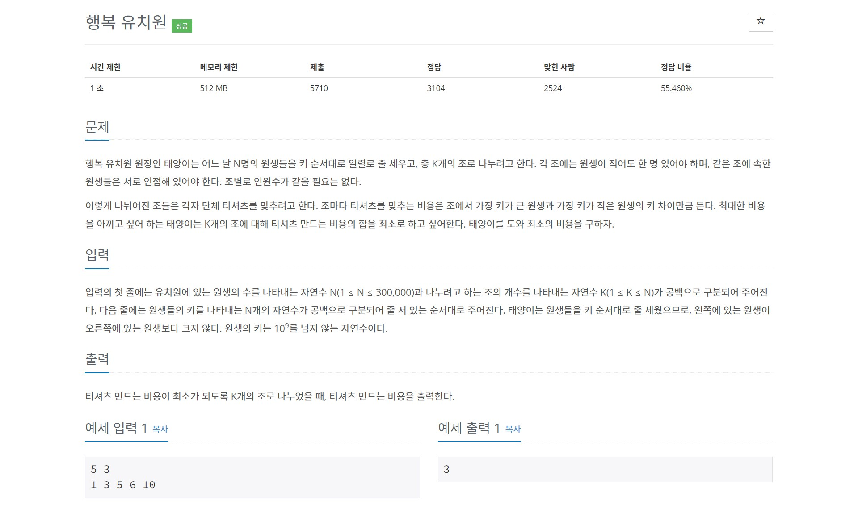Click the 입력 section heading

[97, 254]
